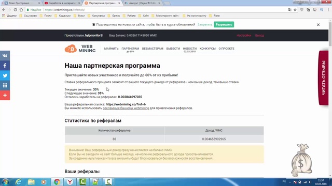Open Почти bookmark folder
The height and width of the screenshot is (186, 332).
46,16
